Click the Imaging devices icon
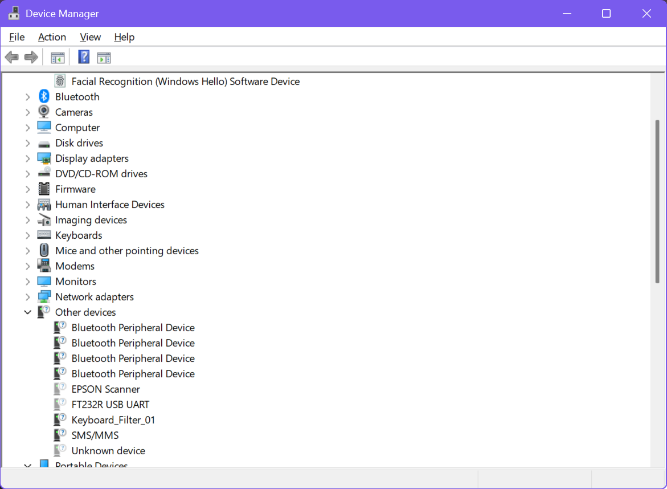The image size is (667, 489). coord(44,219)
